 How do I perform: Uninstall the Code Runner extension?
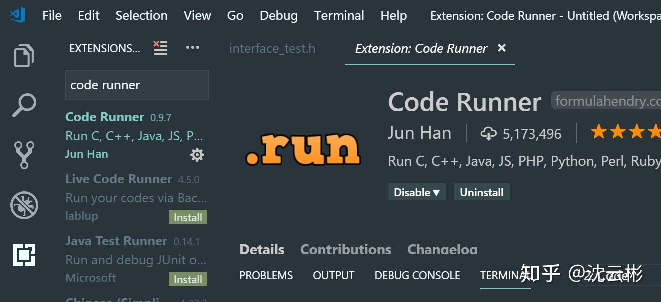(481, 192)
